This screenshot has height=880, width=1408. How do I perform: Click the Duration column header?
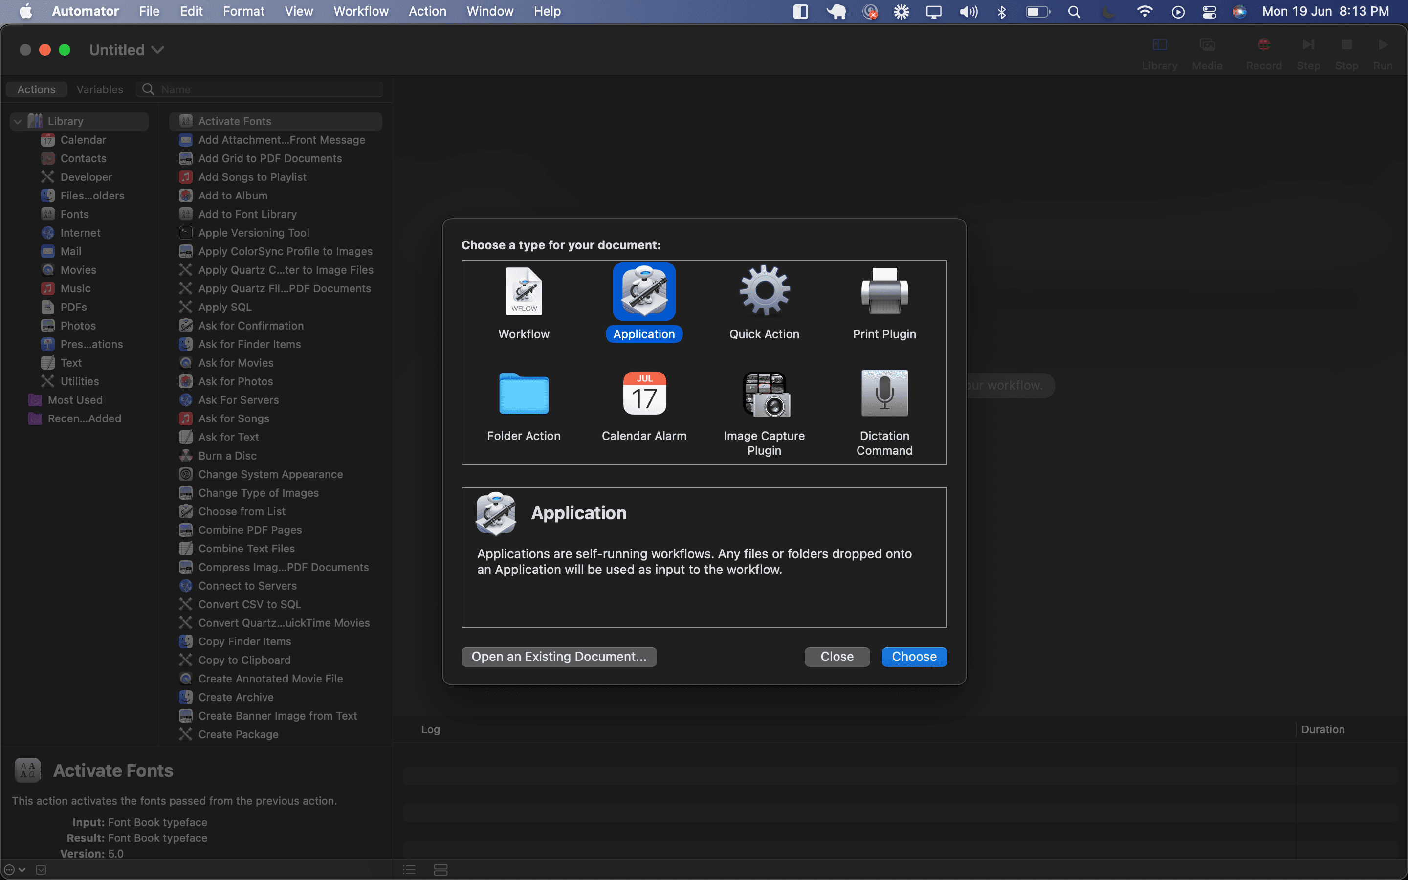tap(1322, 729)
